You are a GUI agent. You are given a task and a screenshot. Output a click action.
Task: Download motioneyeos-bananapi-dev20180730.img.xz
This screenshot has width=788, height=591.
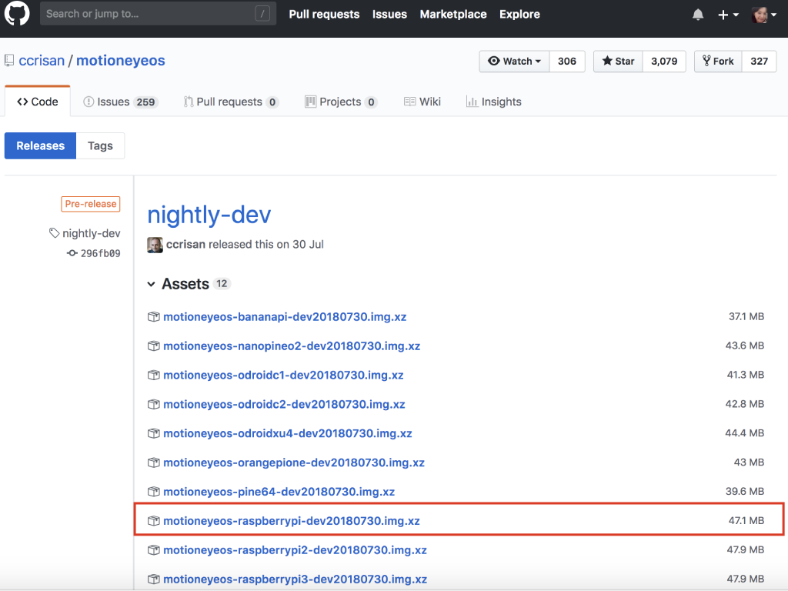point(285,317)
